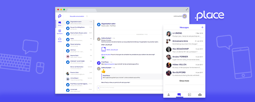Screen dimensions: 255x102
Task: Click the plus icon left of the message input
Action: point(98,88)
